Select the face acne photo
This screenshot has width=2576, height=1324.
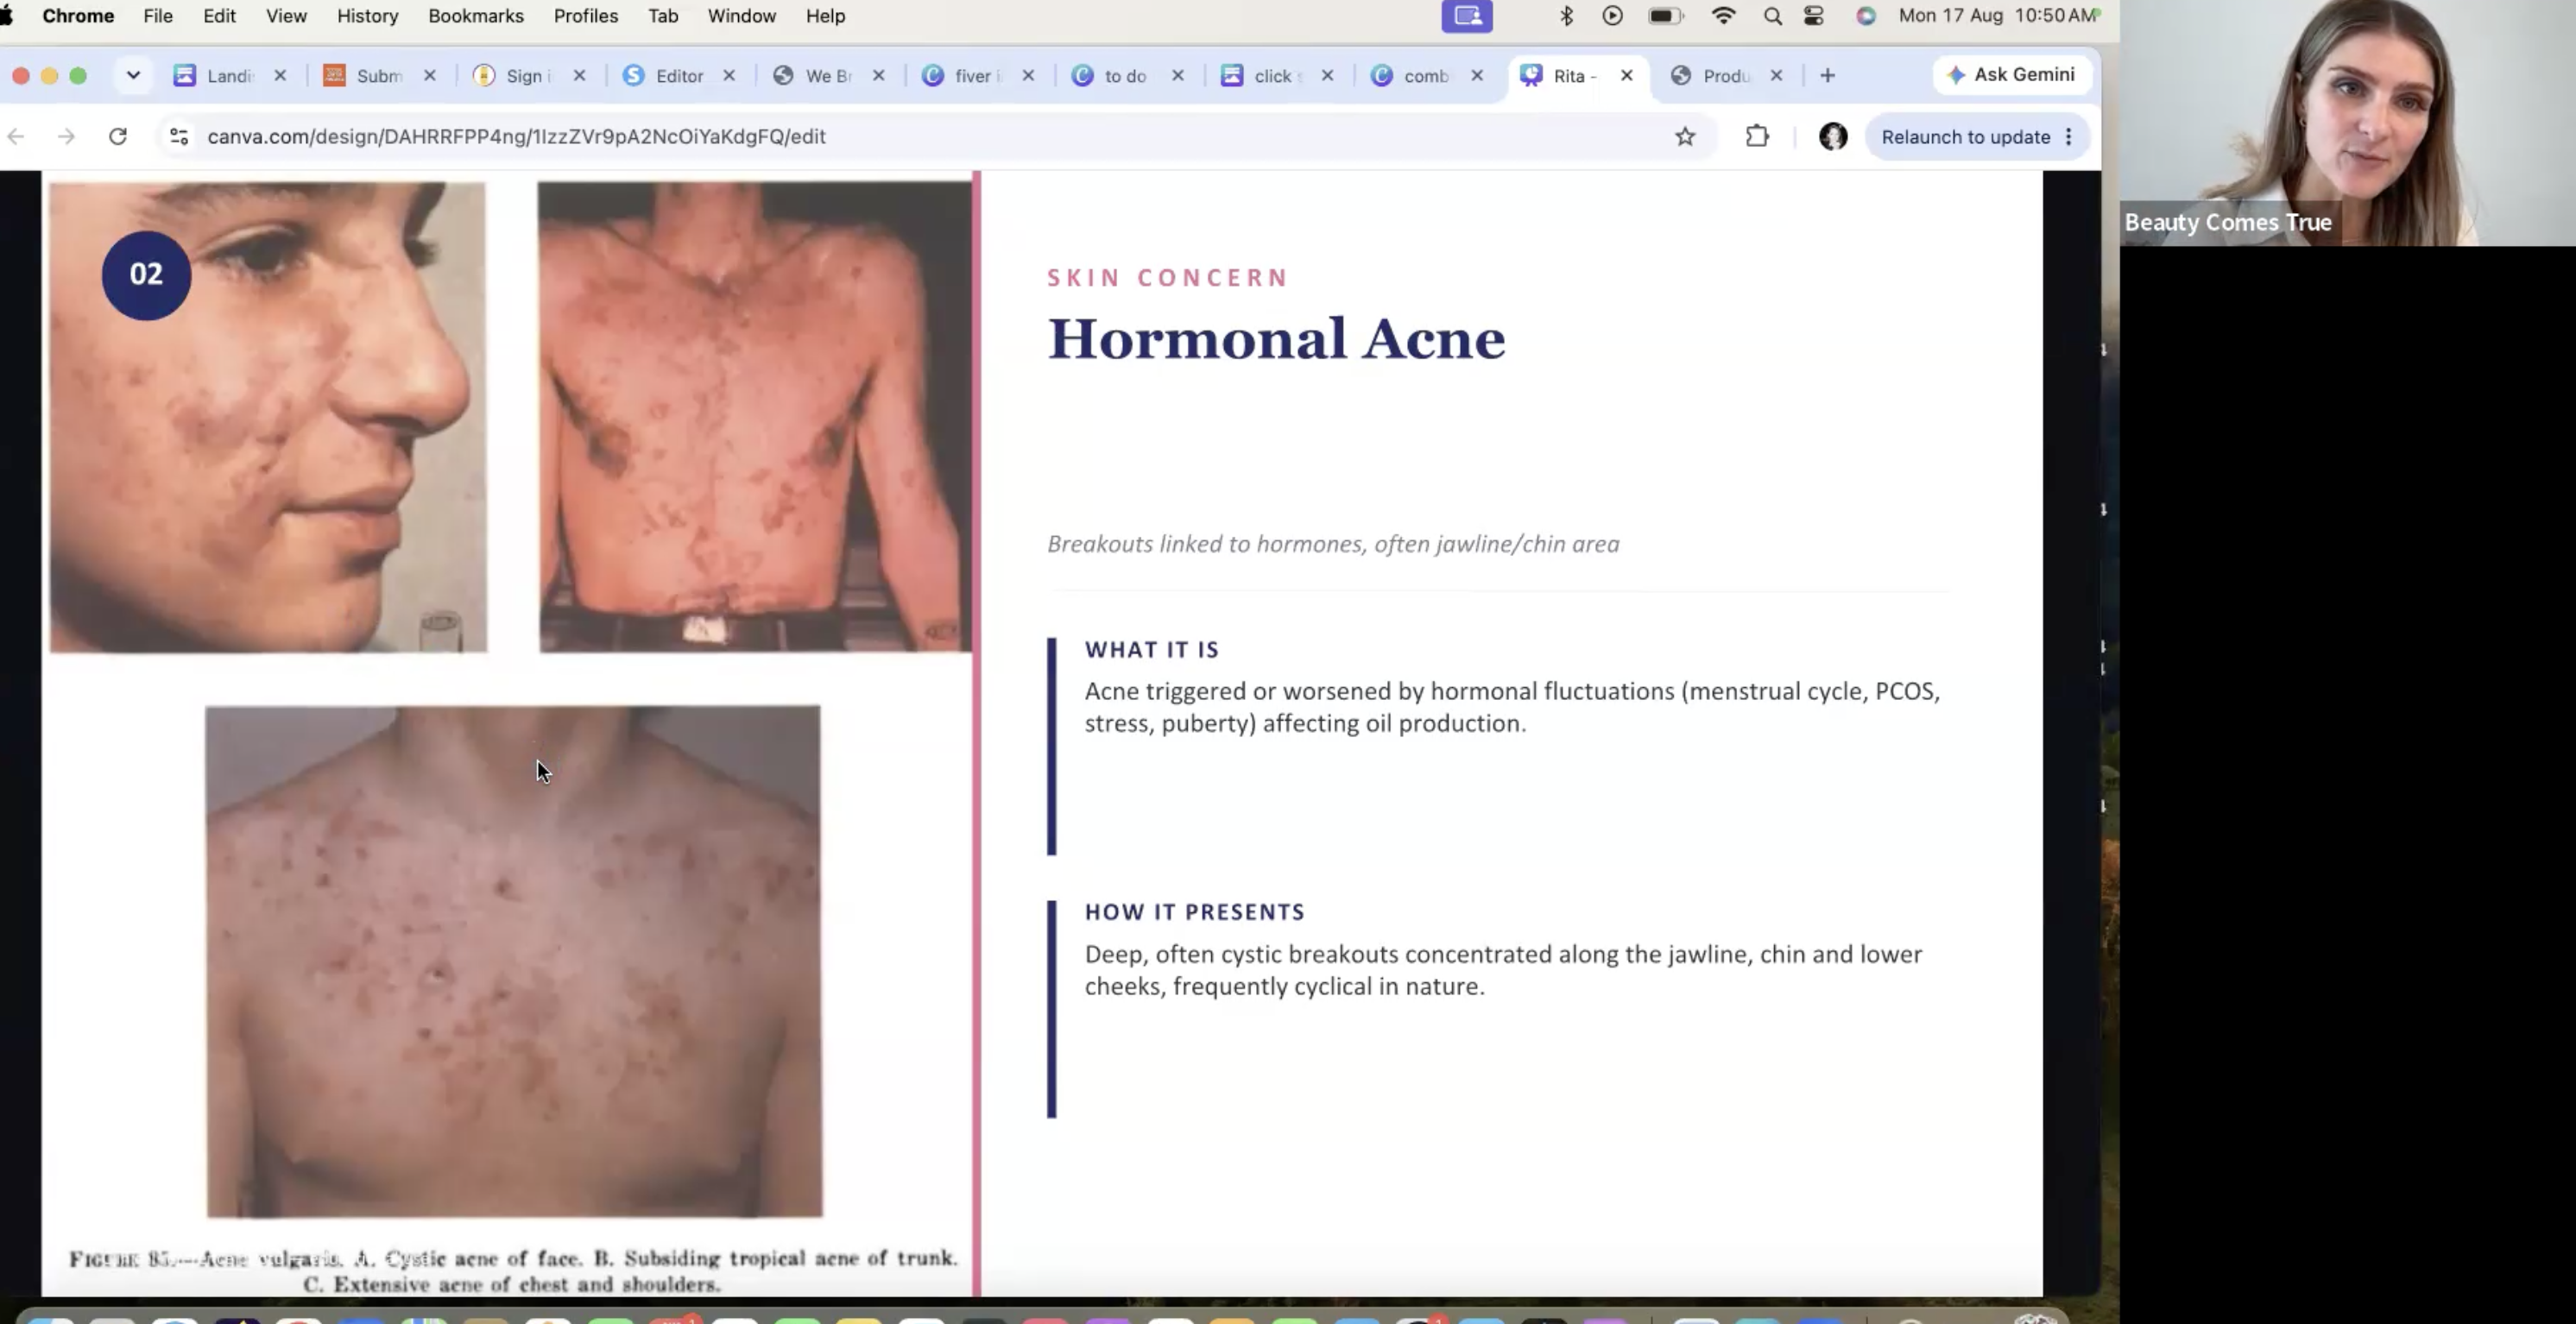point(268,417)
